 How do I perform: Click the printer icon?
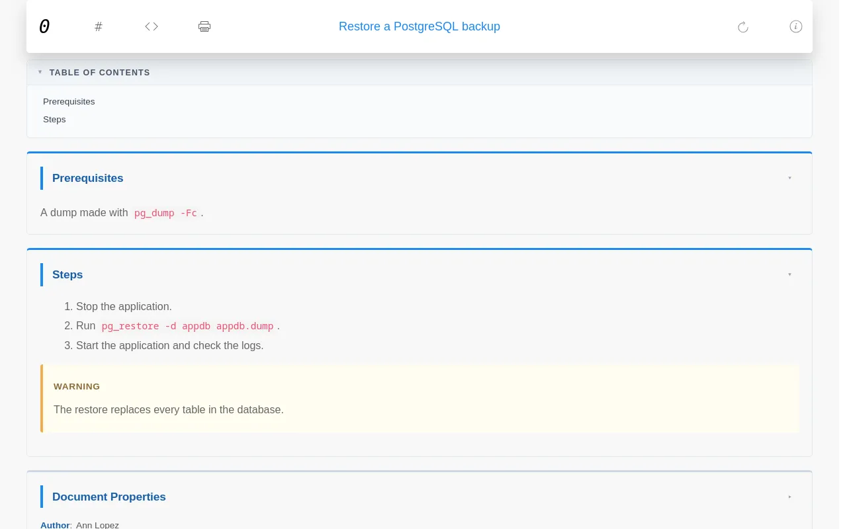coord(204,26)
